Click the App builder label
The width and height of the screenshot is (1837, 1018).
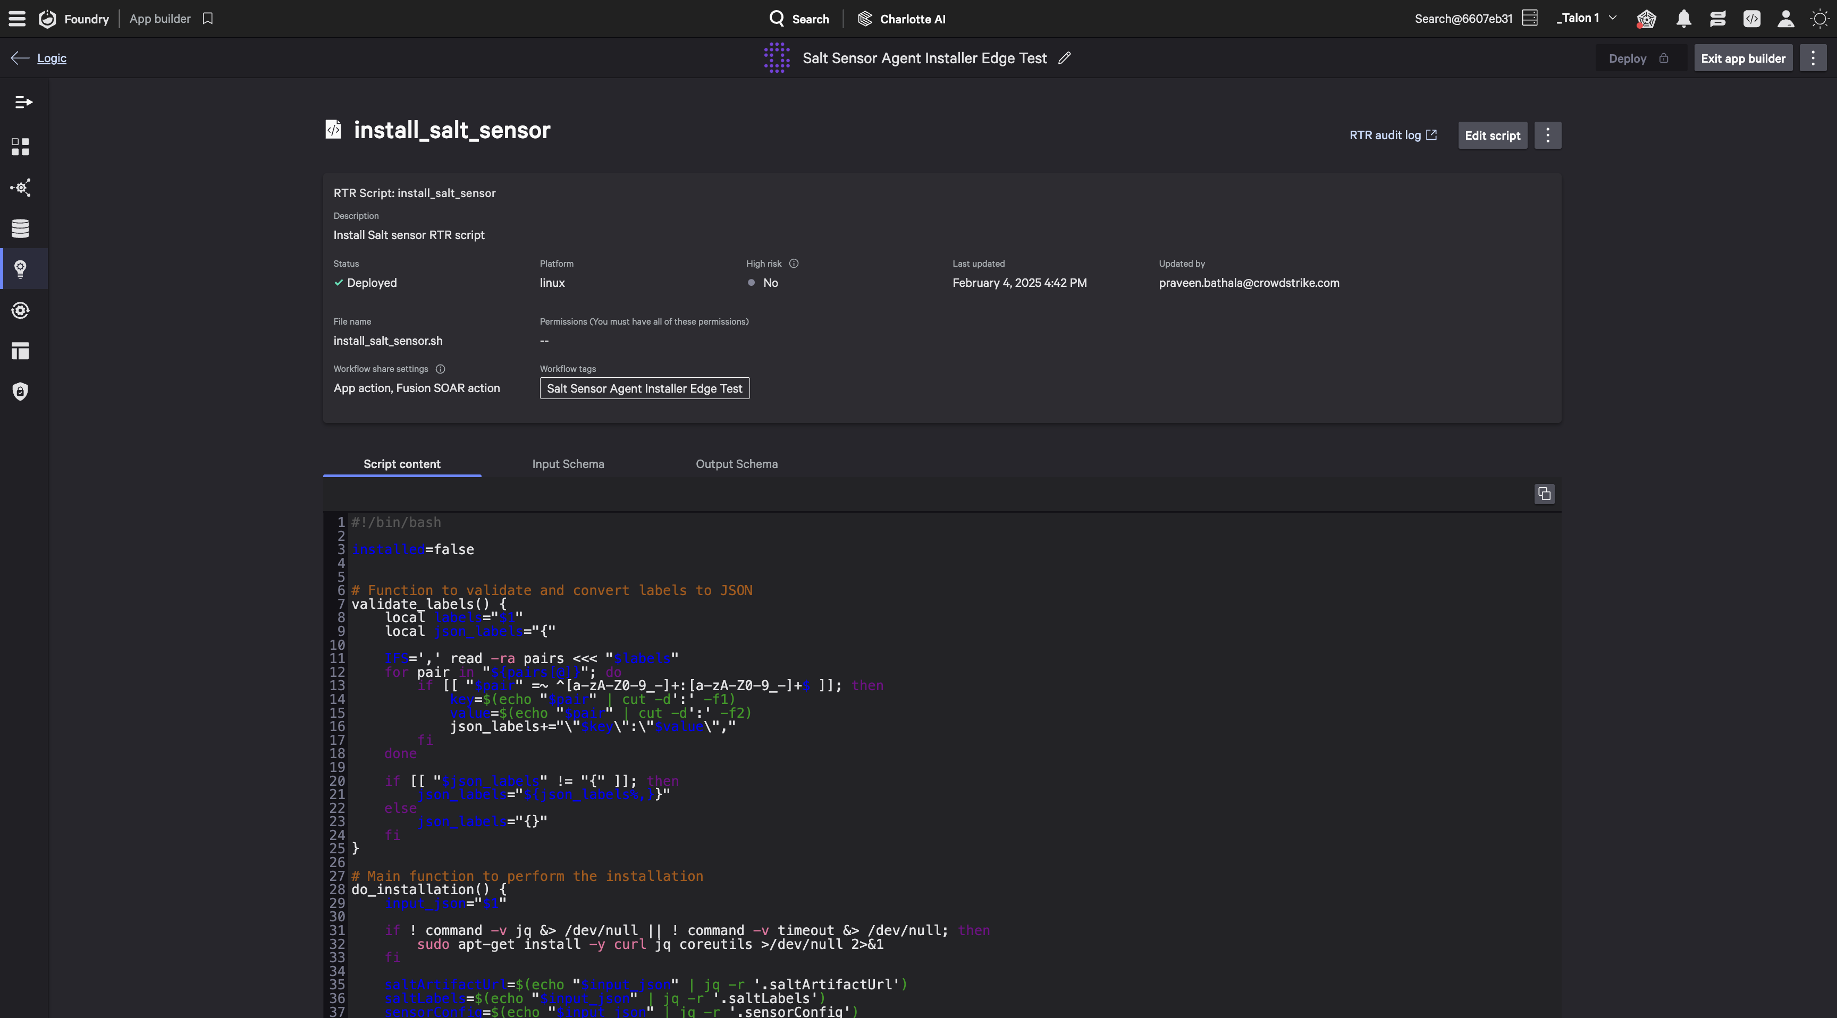tap(160, 19)
